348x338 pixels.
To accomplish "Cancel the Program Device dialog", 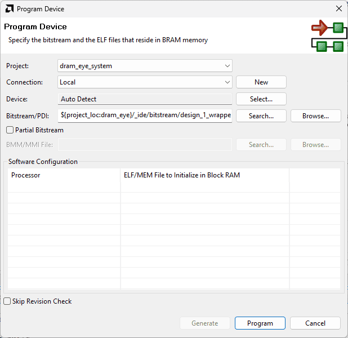I will pyautogui.click(x=315, y=323).
